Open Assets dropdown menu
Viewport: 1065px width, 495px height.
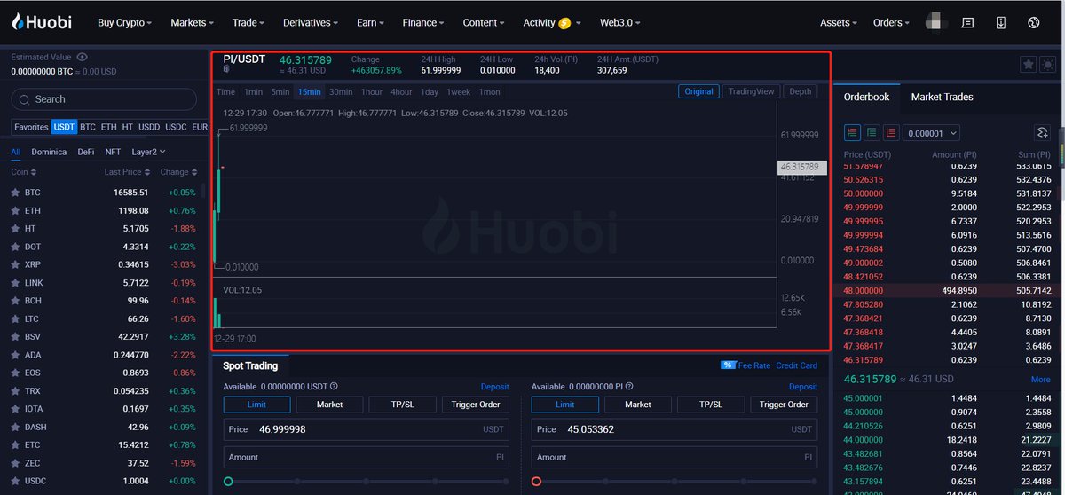coord(839,23)
